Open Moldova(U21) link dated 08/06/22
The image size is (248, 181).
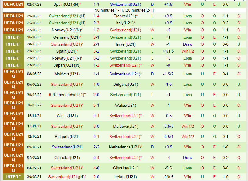click(x=67, y=74)
